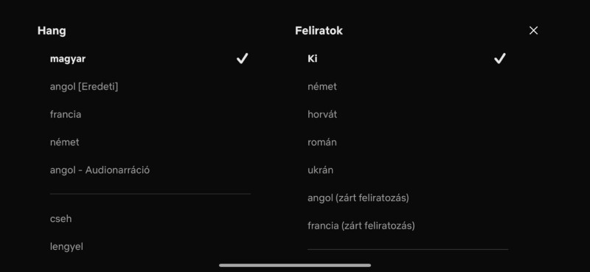The width and height of the screenshot is (590, 272).
Task: Close the audio and subtitles panel
Action: (533, 31)
